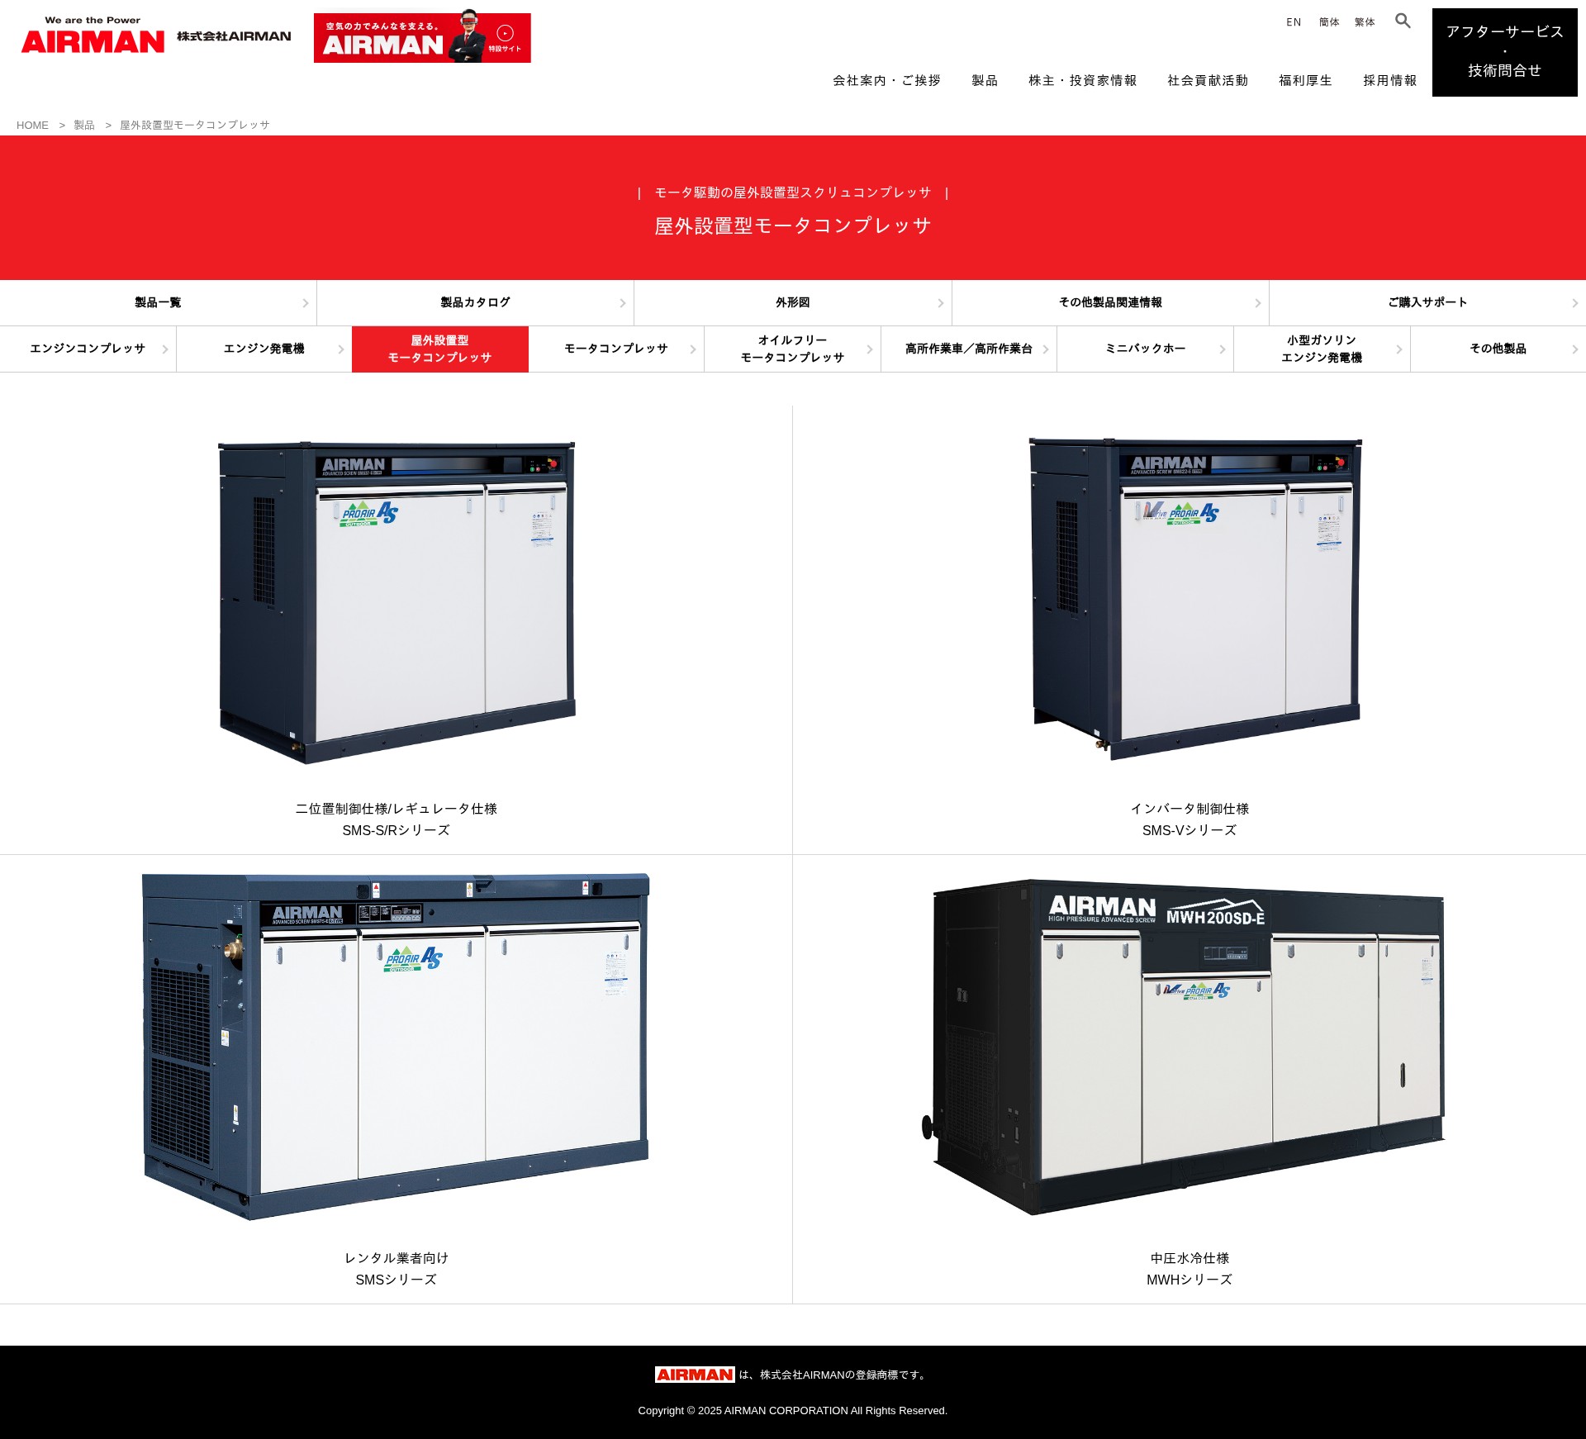This screenshot has height=1439, width=1586.
Task: Switch language to EN
Action: pos(1294,22)
